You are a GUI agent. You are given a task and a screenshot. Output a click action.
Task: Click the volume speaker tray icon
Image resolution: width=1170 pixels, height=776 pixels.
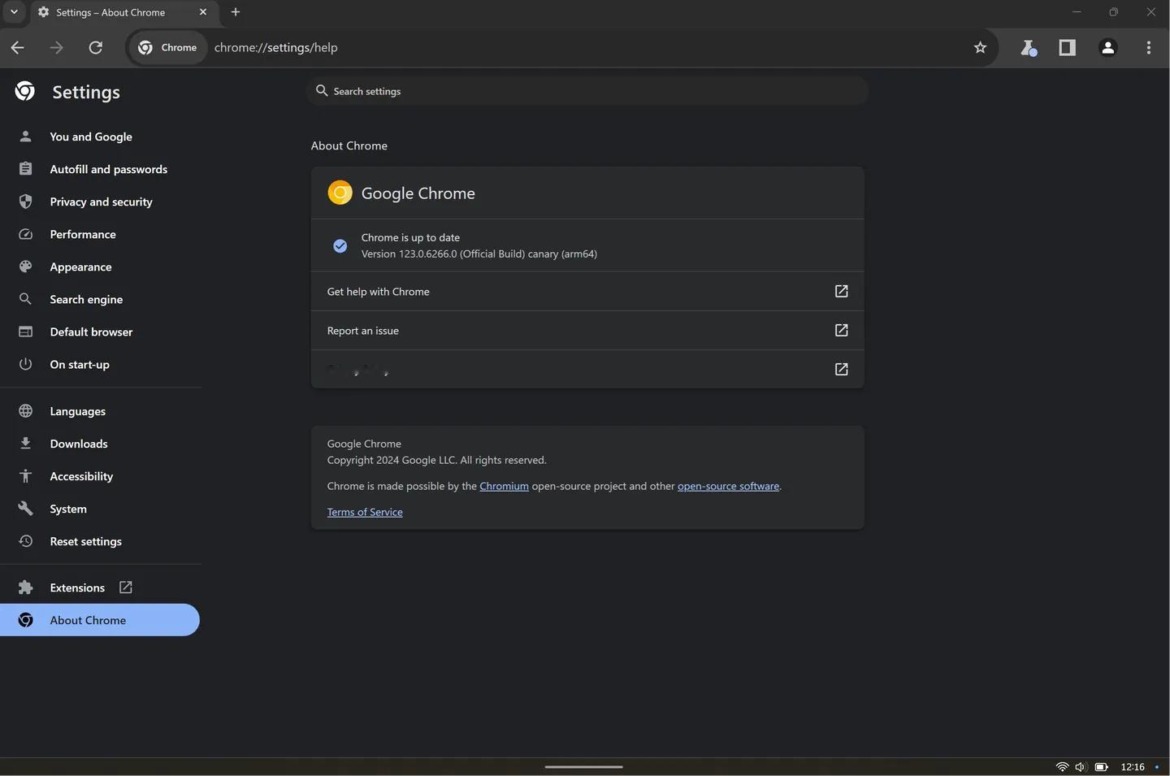(1081, 767)
